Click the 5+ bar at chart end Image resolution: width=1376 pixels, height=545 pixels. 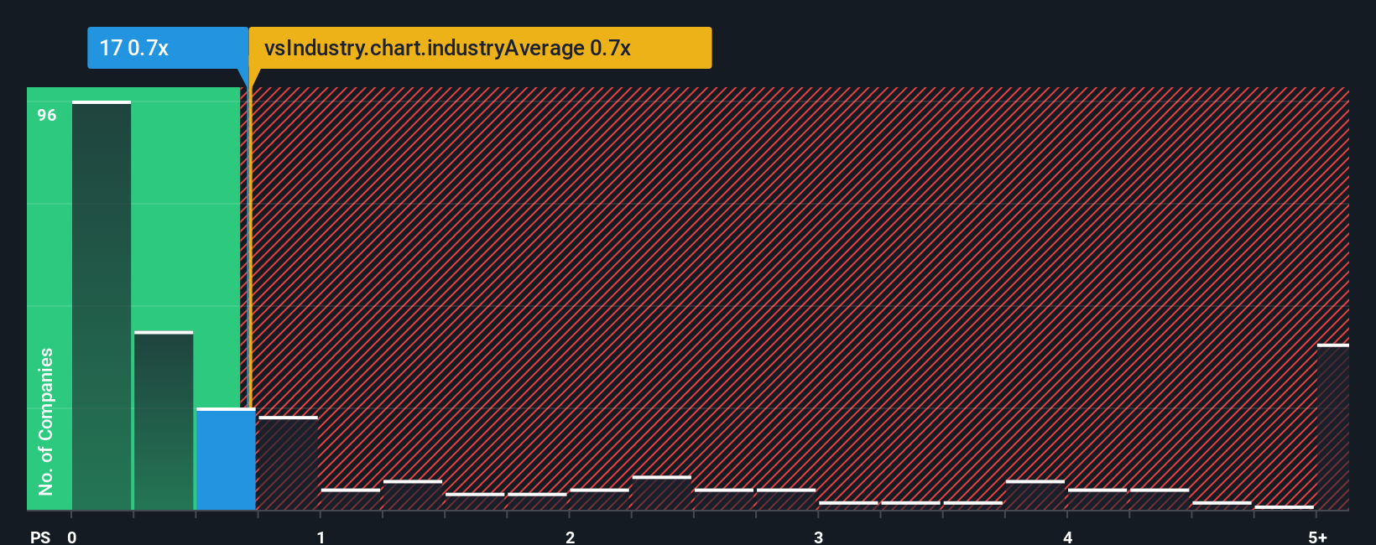point(1332,427)
